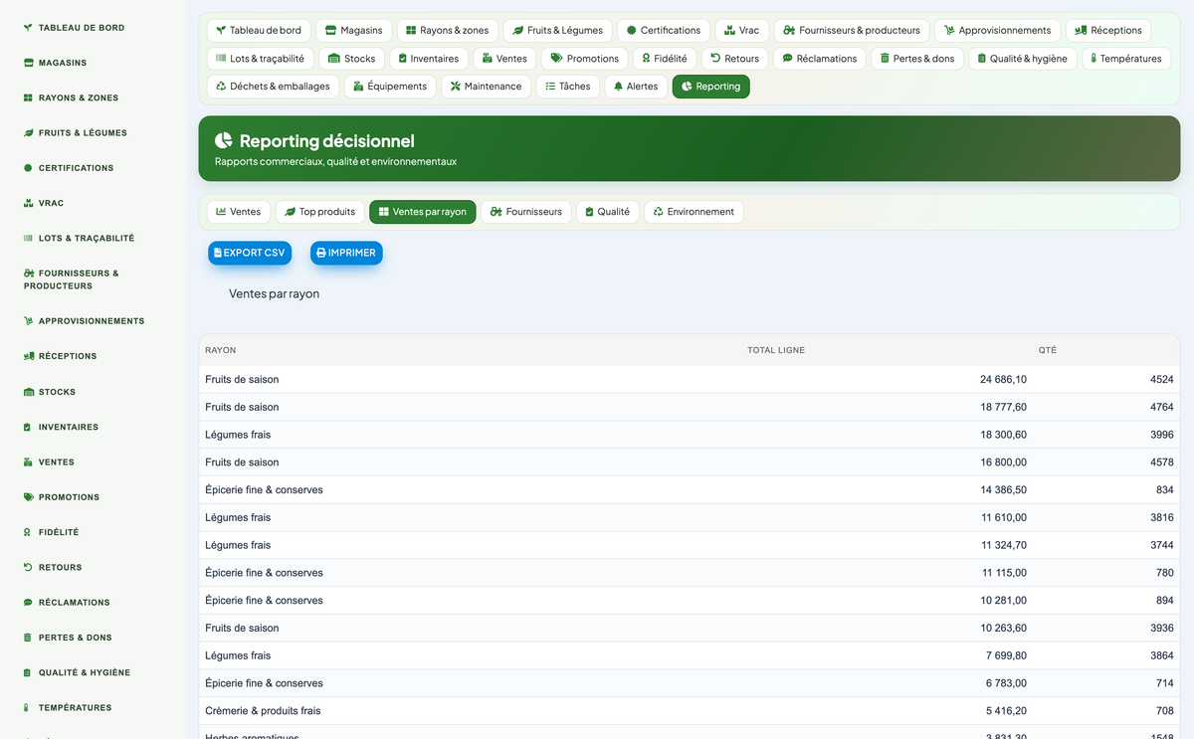Click the Rayon column header
Screen dimensions: 1194x739
point(221,350)
